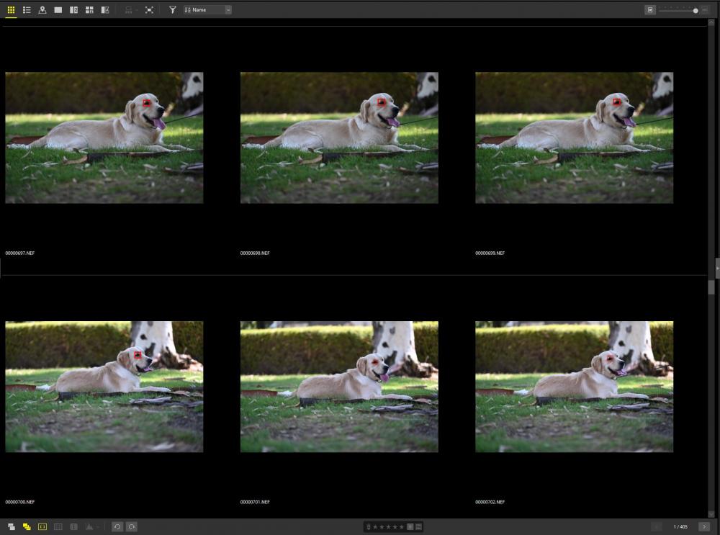The height and width of the screenshot is (535, 720).
Task: Toggle the grid overlay
Action: tap(58, 527)
